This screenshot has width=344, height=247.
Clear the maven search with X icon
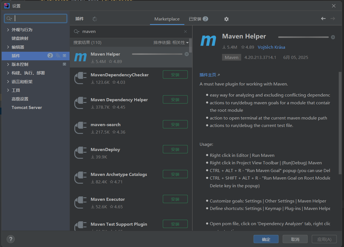tap(185, 32)
